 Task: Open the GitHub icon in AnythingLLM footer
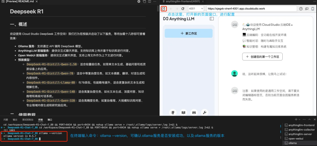pyautogui.click(x=173, y=113)
